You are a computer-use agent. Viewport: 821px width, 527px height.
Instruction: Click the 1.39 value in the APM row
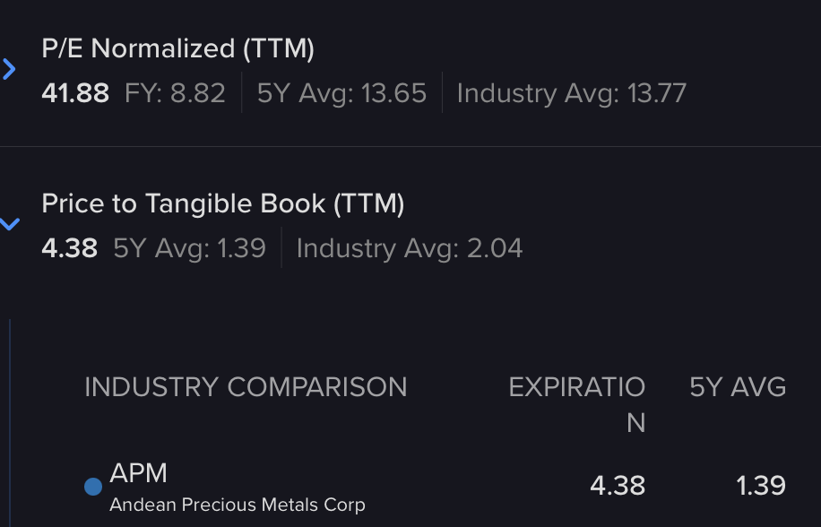tap(761, 486)
